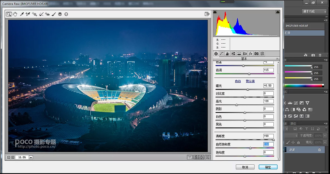
Task: Open the Split Toning panel tab
Action: 239,54
